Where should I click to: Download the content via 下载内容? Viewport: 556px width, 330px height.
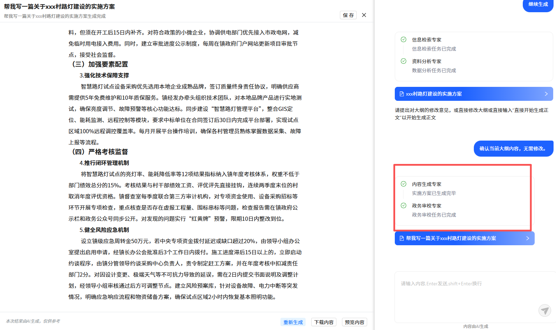pos(324,322)
